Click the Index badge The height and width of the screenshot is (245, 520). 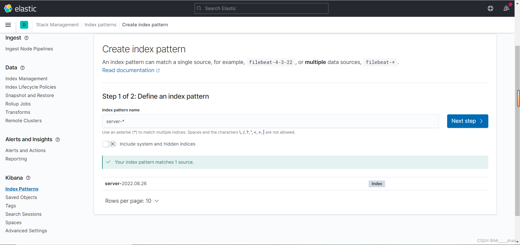coord(377,184)
